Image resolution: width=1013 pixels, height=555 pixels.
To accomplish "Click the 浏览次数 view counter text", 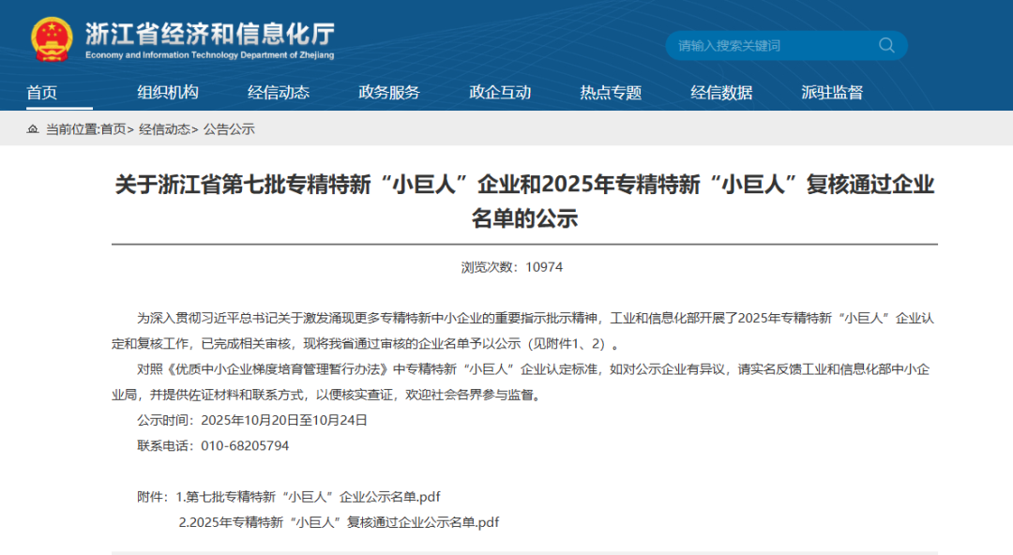I will point(506,266).
